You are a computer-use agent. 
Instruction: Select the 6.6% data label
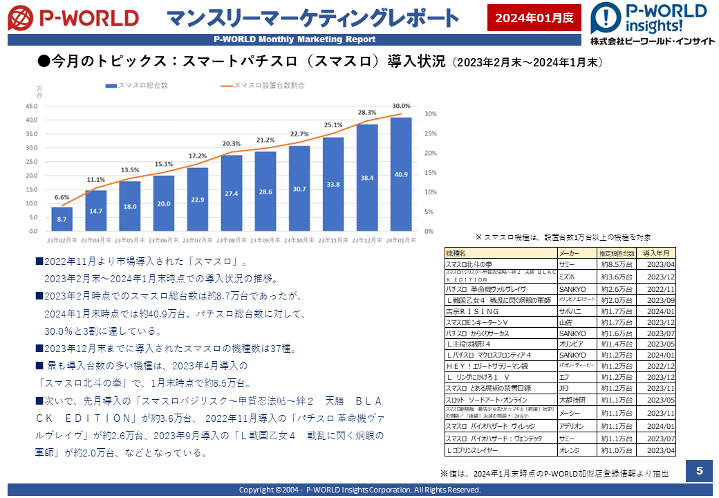[62, 197]
